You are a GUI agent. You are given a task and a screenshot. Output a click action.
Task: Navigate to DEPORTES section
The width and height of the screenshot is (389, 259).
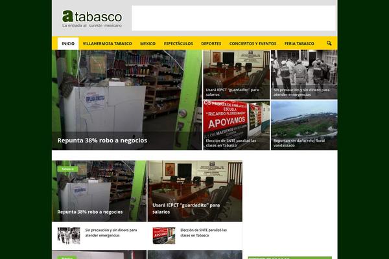pyautogui.click(x=211, y=43)
